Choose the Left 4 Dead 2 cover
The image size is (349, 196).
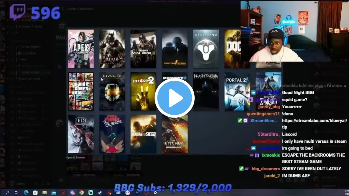[x=143, y=91]
